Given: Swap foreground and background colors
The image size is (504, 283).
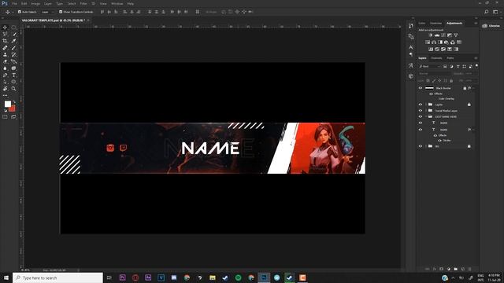Looking at the screenshot, I should coord(14,102).
